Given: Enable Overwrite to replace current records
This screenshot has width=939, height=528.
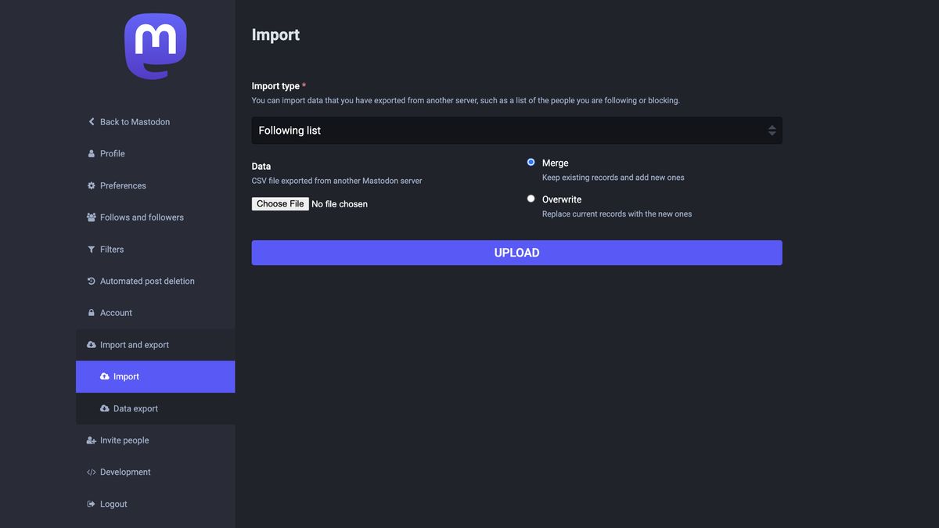Looking at the screenshot, I should pos(531,198).
